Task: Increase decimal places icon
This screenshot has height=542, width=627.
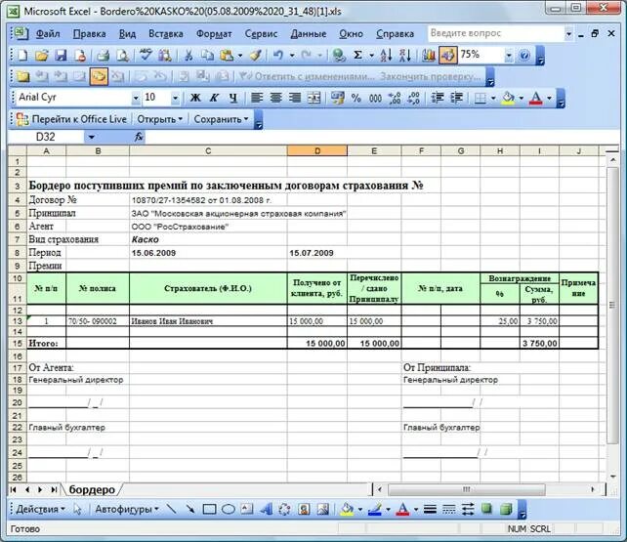Action: click(395, 98)
